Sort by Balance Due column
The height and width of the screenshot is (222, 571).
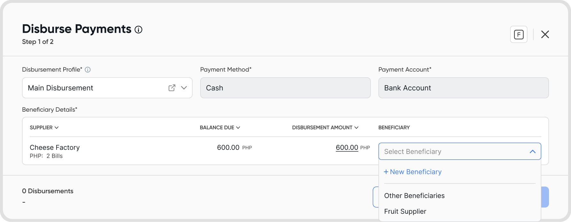pos(220,128)
